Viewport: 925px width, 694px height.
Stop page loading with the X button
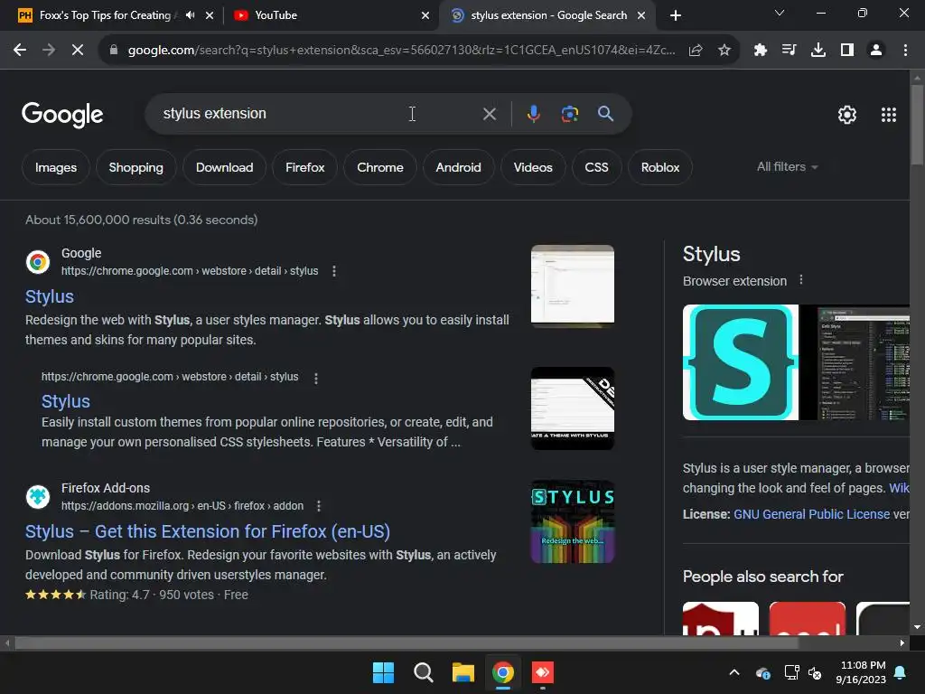click(78, 51)
